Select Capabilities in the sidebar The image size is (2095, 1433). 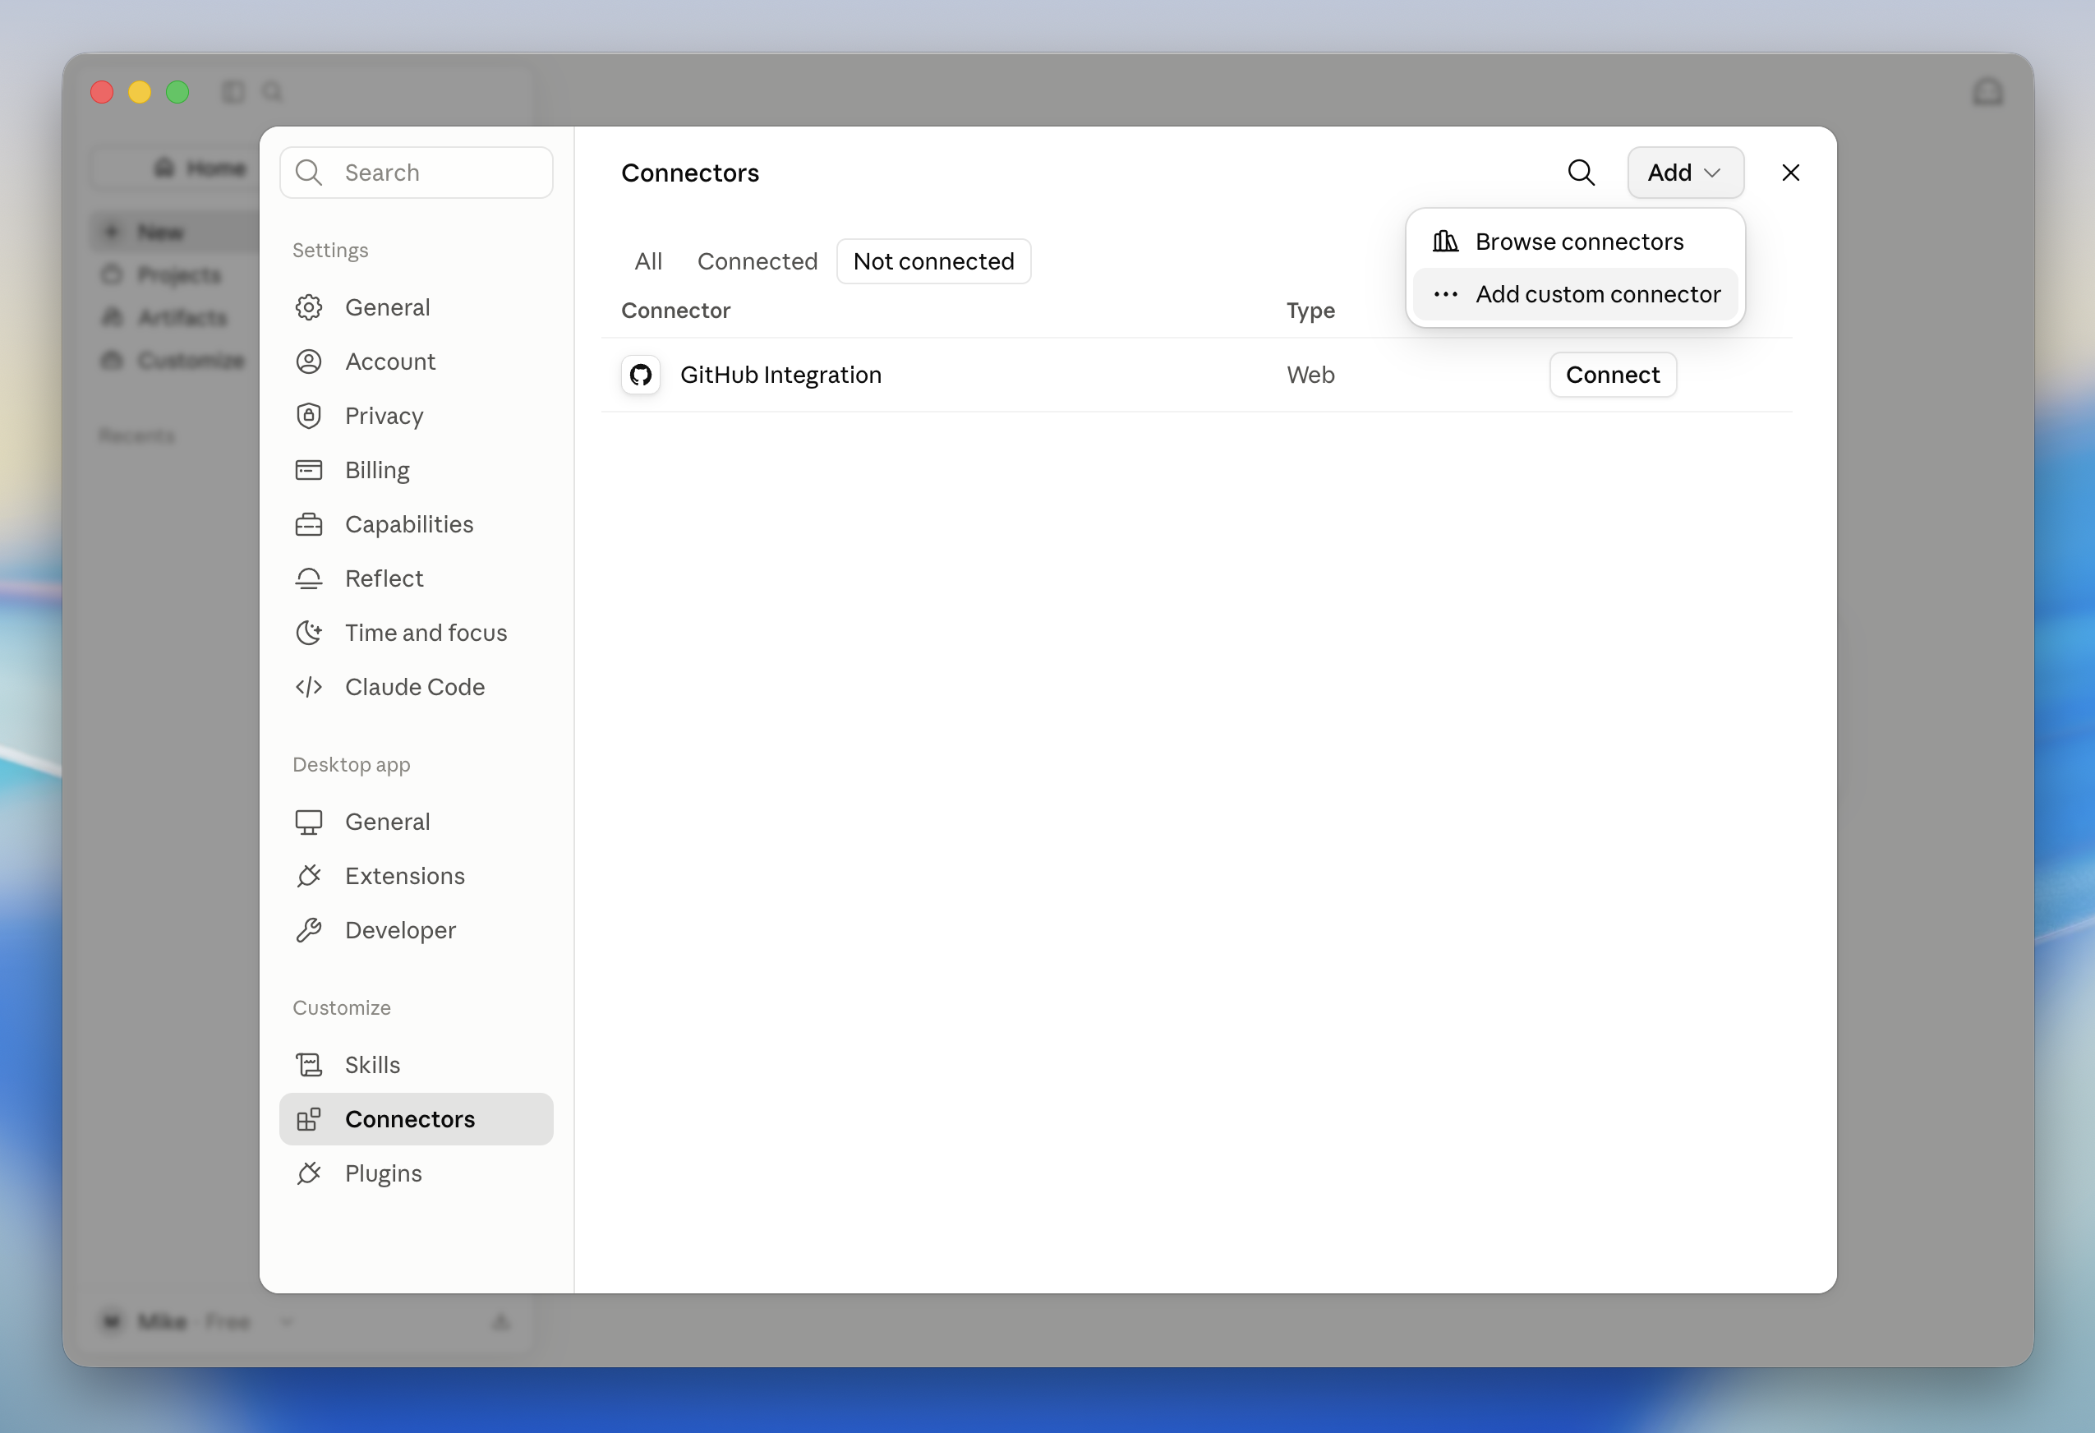coord(416,524)
